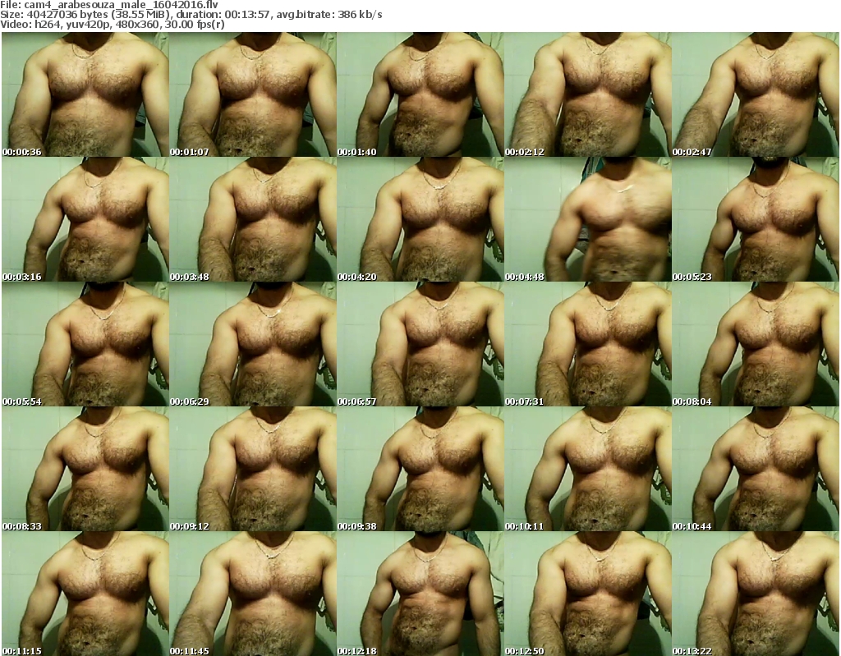Select the thumbnail timestamped 00:13:22
The height and width of the screenshot is (656, 841).
(756, 594)
